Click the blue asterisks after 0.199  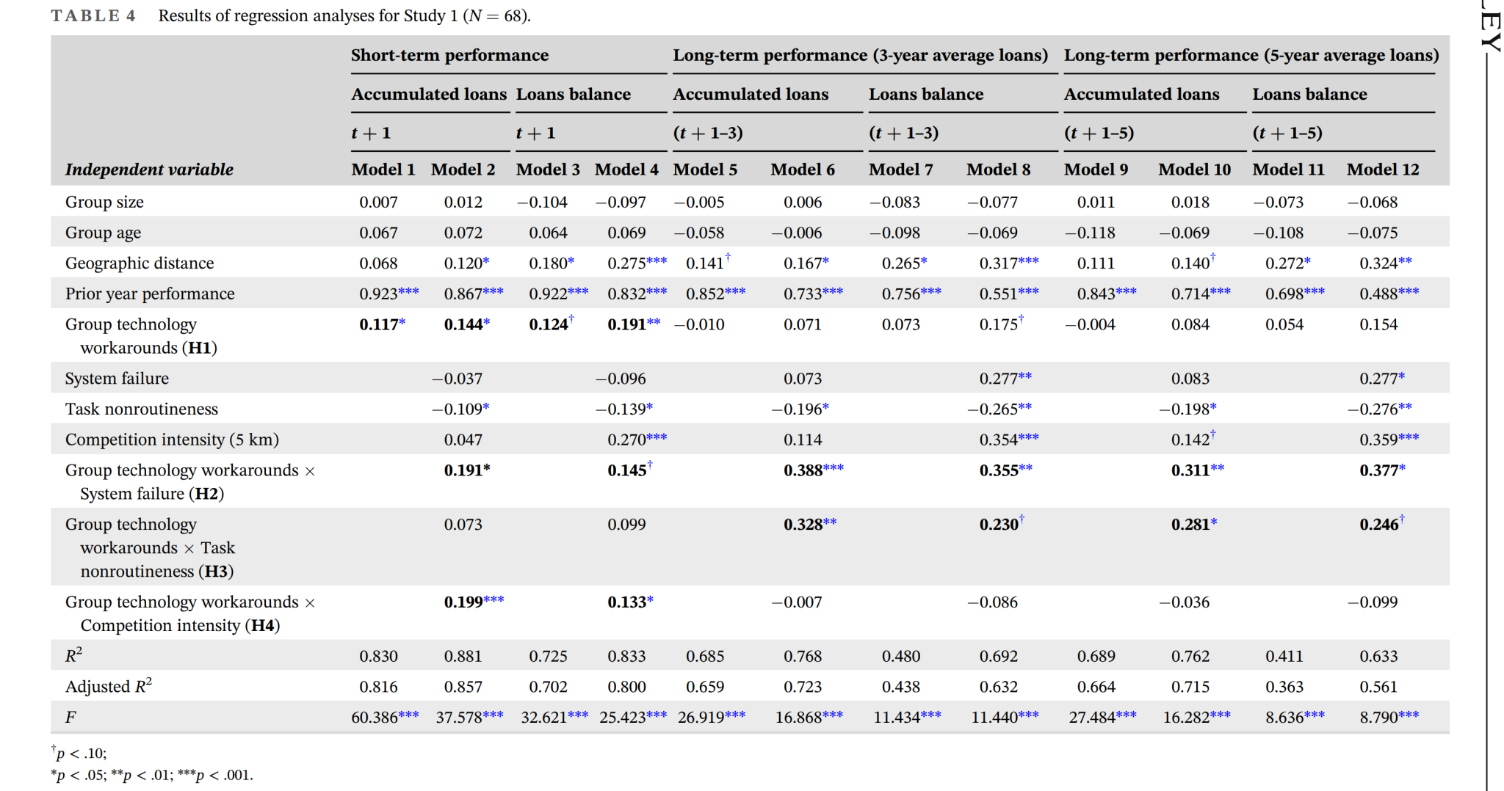pos(493,599)
